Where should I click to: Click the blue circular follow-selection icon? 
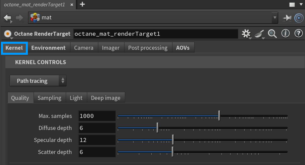(x=299, y=18)
